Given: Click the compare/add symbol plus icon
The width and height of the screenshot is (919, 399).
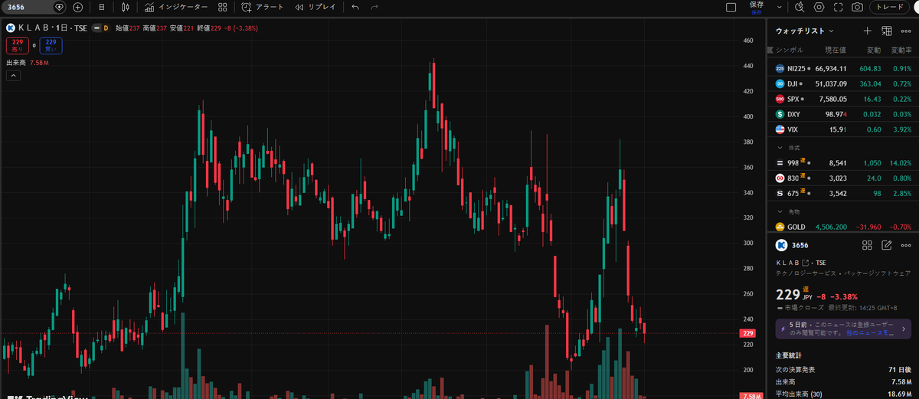Looking at the screenshot, I should coord(78,7).
